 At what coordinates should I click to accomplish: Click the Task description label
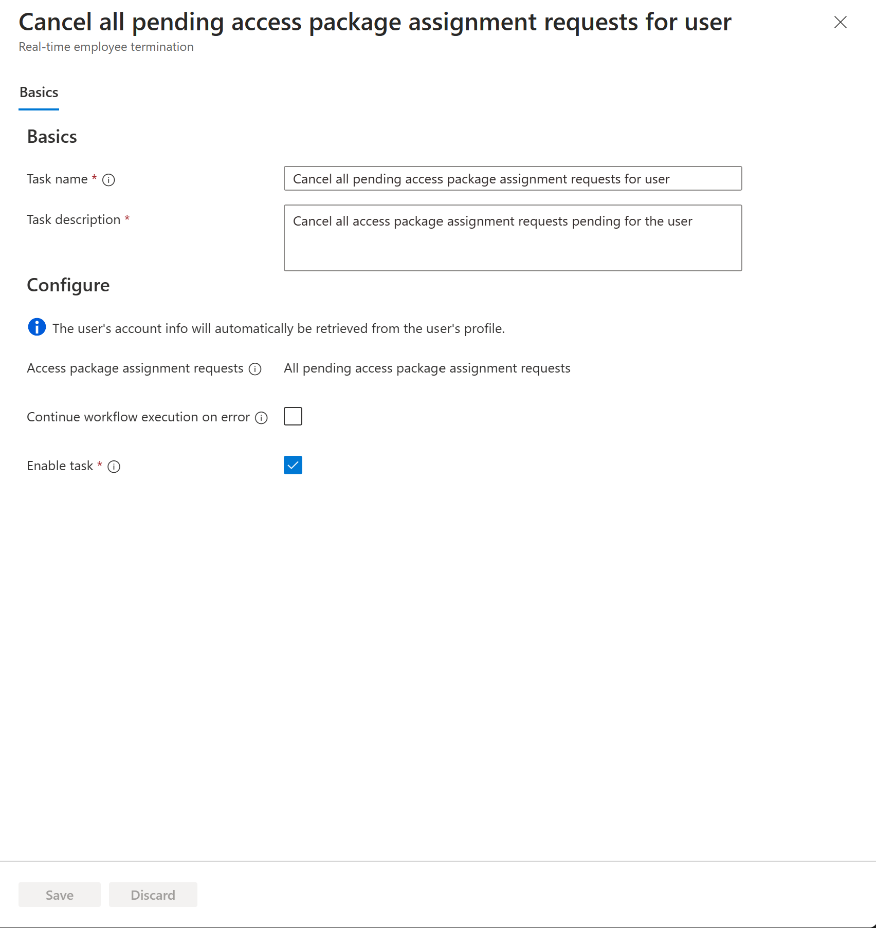[74, 219]
